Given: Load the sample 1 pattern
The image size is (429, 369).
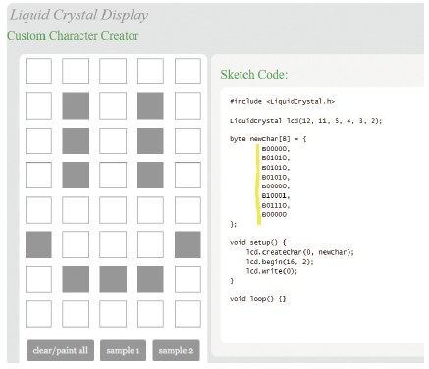Looking at the screenshot, I should (123, 350).
